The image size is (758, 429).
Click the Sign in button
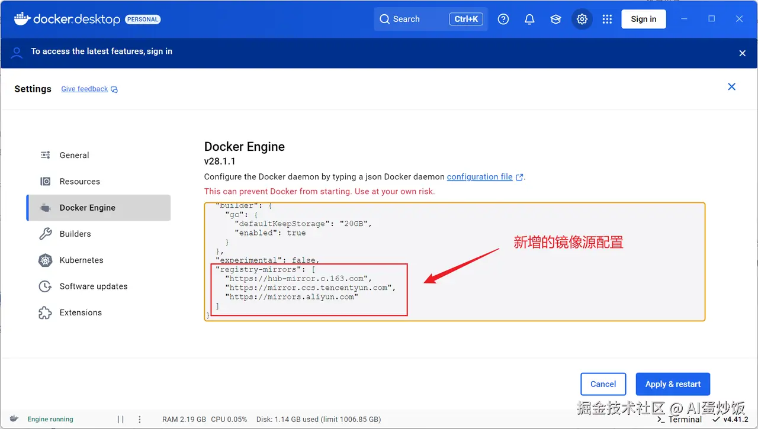644,19
